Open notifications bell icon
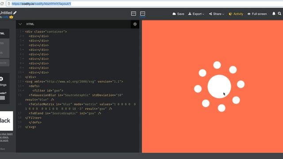 274,14
